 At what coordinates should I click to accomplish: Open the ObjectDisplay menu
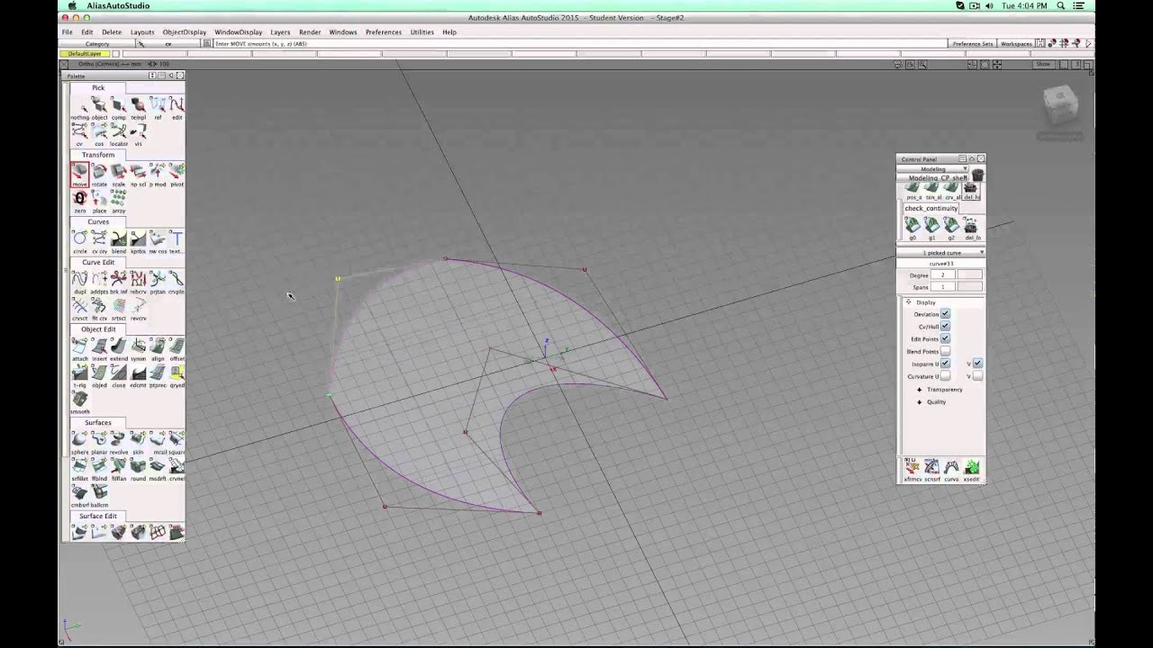pyautogui.click(x=185, y=32)
